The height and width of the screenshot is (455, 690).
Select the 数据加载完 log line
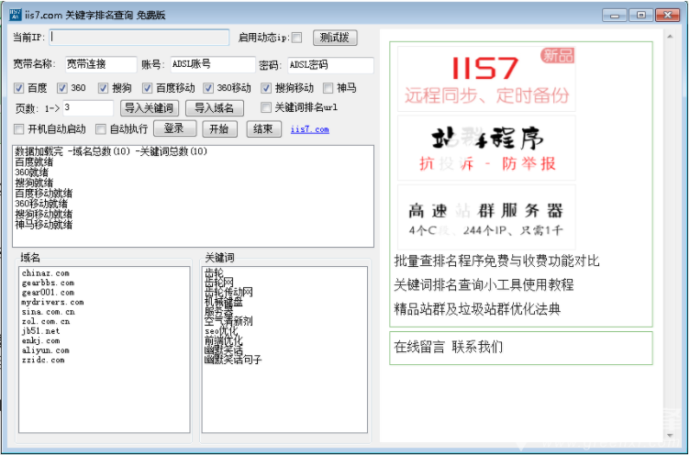click(x=111, y=151)
